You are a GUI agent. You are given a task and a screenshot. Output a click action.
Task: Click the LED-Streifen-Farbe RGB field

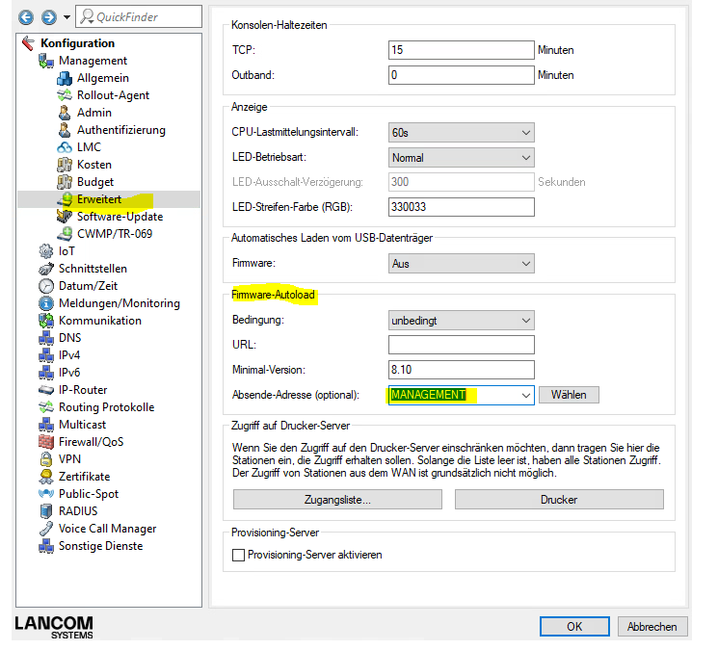(461, 207)
